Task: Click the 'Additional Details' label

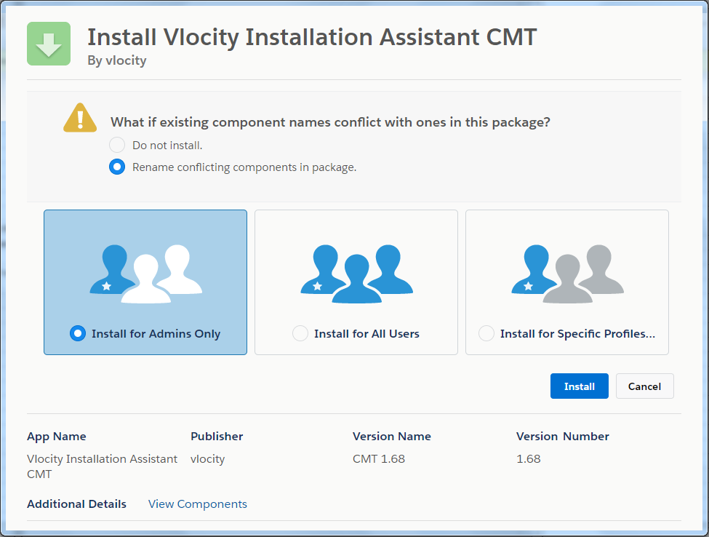Action: click(x=77, y=504)
